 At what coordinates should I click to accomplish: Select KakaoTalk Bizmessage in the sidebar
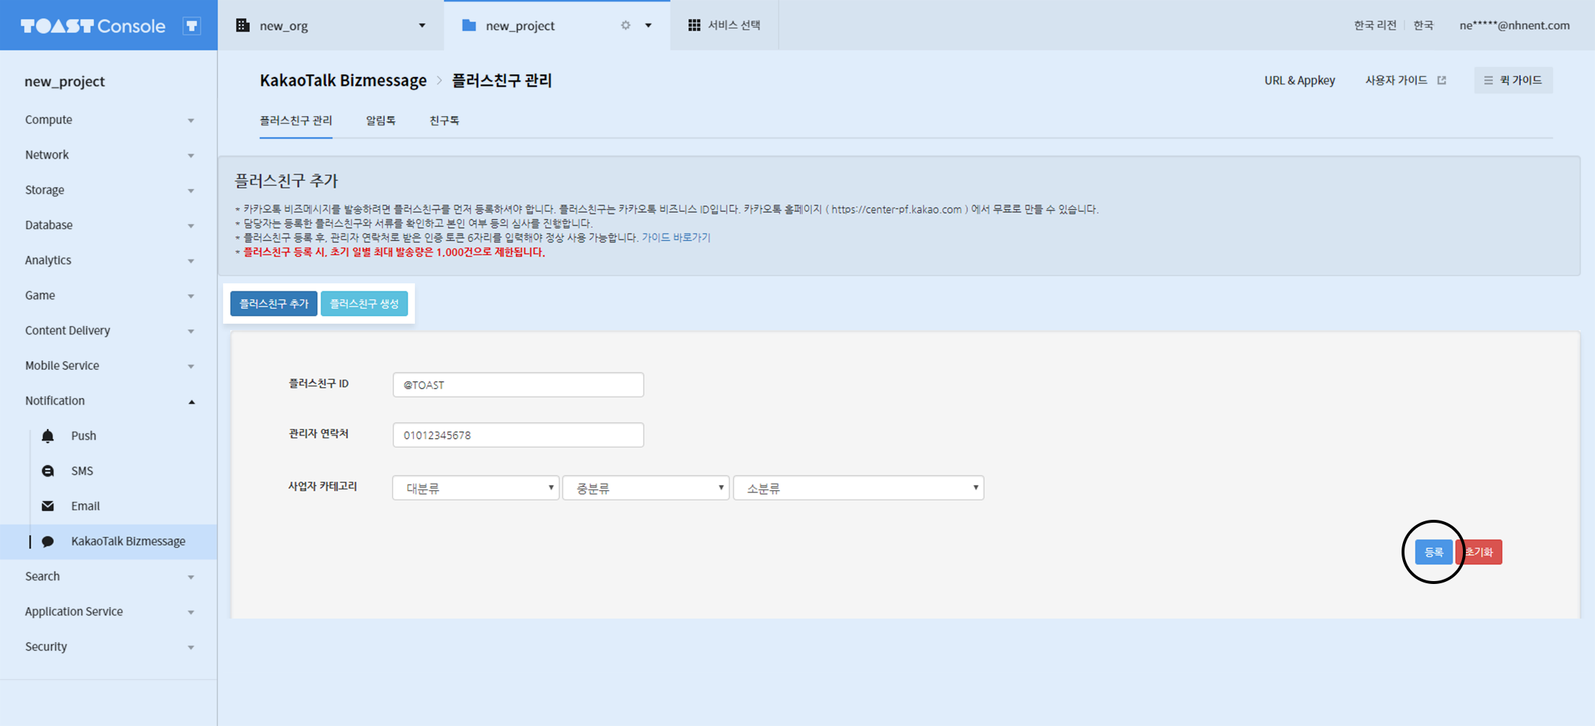(x=108, y=541)
